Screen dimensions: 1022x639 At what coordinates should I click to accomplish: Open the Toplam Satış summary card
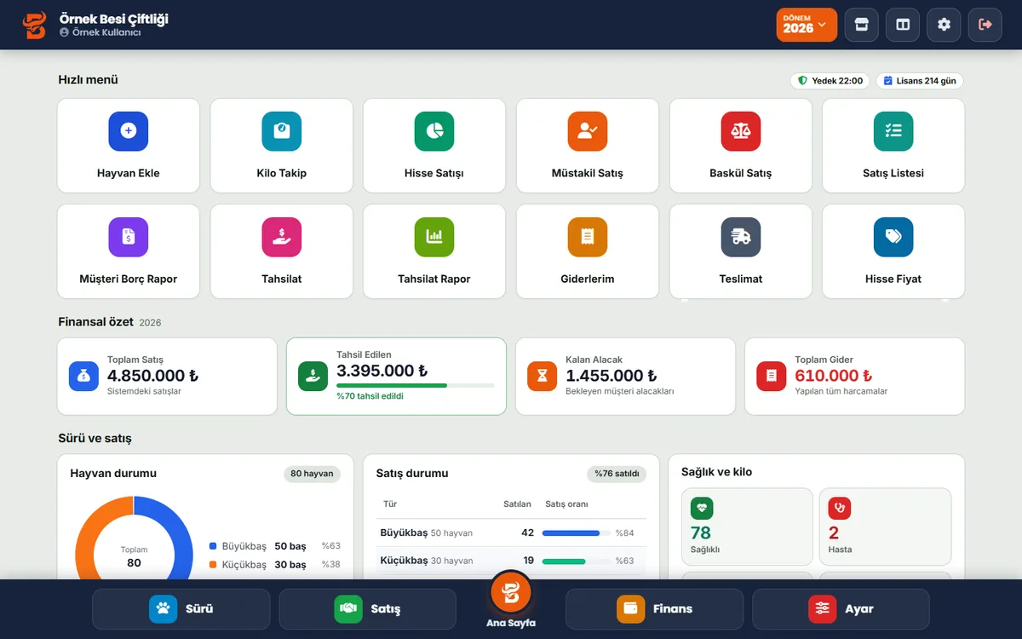point(168,377)
